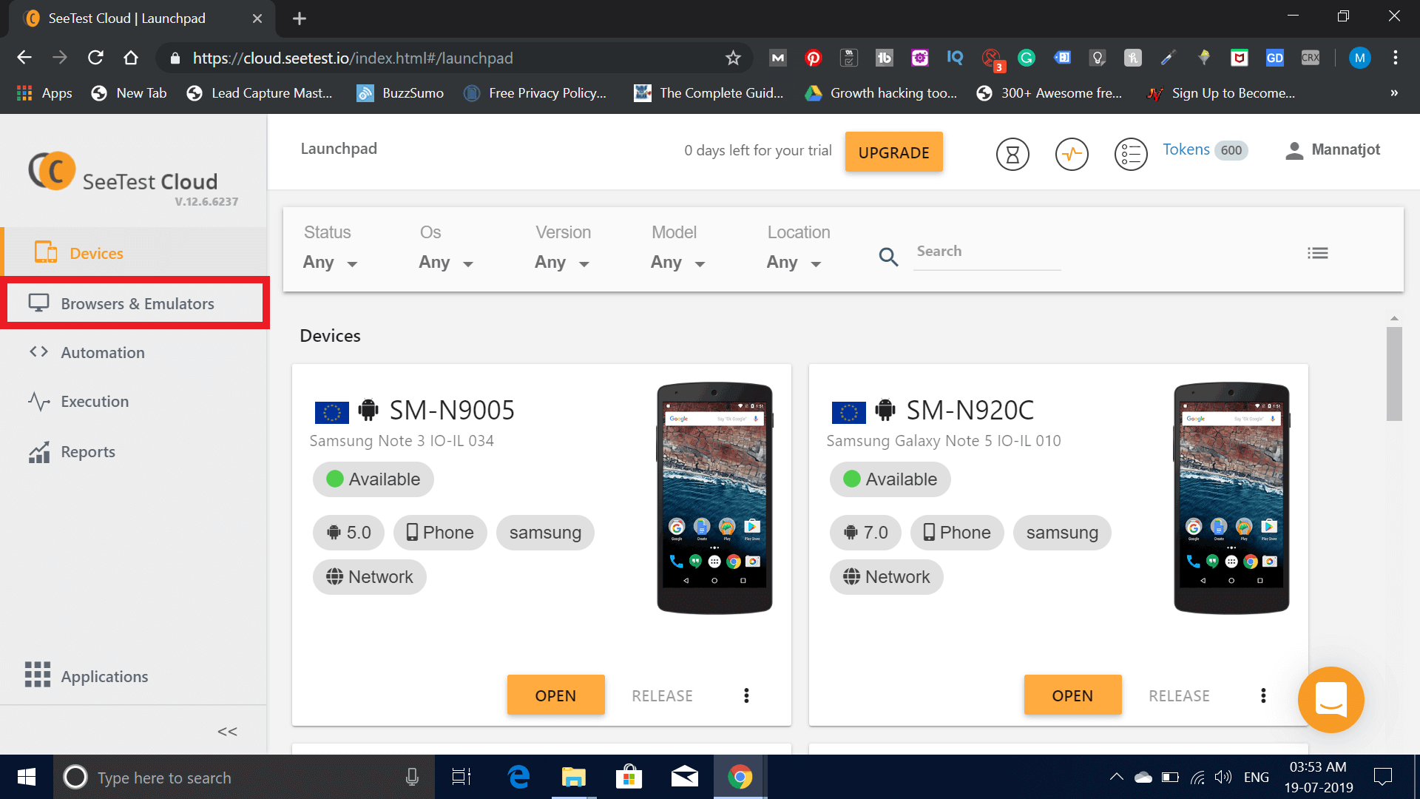Screen dimensions: 1420x799
Task: Open more options on SM-N9005 card
Action: coord(746,695)
